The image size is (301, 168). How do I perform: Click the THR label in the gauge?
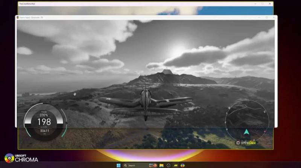click(x=44, y=112)
